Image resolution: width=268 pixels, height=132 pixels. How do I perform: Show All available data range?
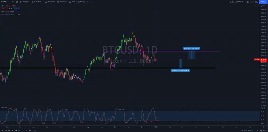point(30,130)
